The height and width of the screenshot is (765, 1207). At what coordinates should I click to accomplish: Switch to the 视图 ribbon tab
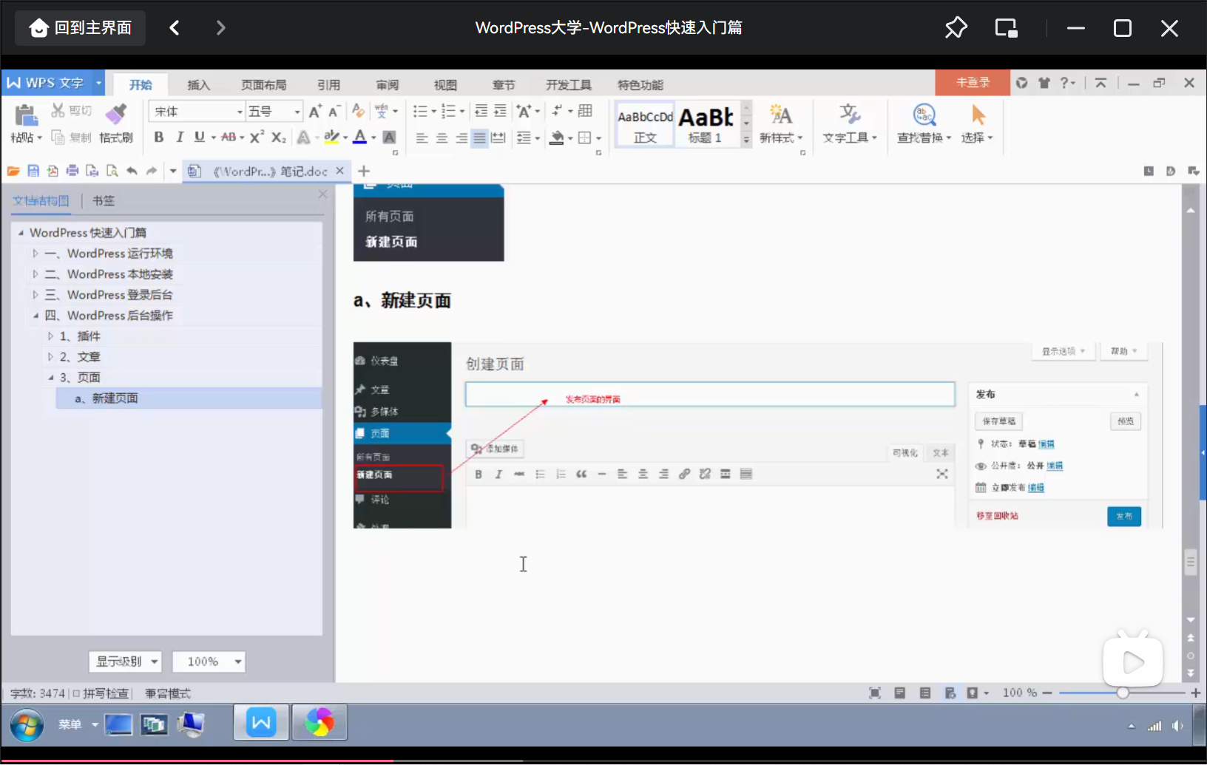(x=445, y=85)
